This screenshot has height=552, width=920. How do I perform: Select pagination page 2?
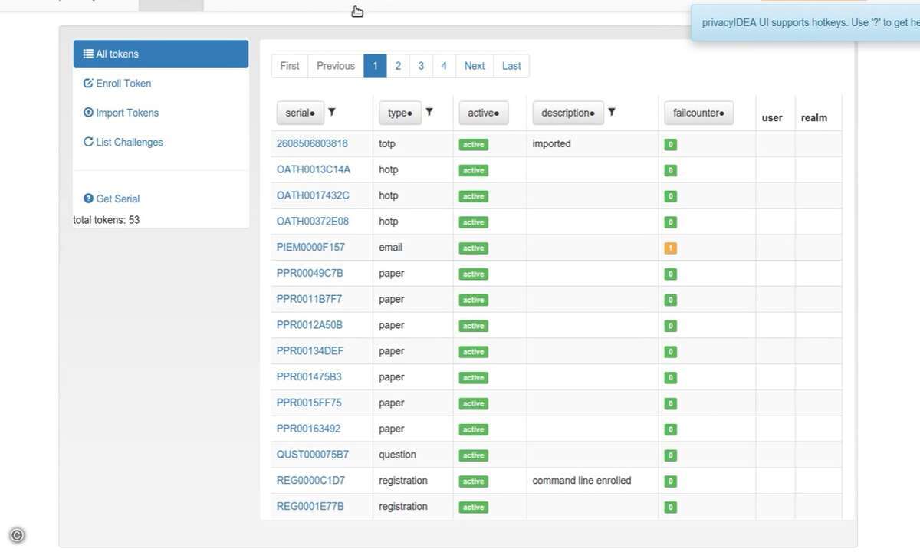click(398, 66)
